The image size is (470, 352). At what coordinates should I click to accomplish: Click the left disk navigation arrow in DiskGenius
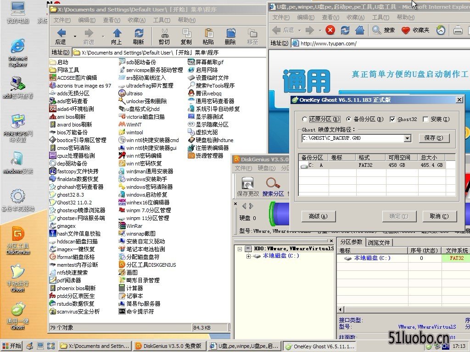coord(244,206)
